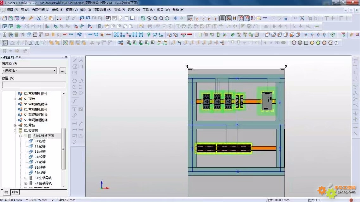Open the 布局空间(L) menu
The width and height of the screenshot is (360, 202).
coord(41,9)
